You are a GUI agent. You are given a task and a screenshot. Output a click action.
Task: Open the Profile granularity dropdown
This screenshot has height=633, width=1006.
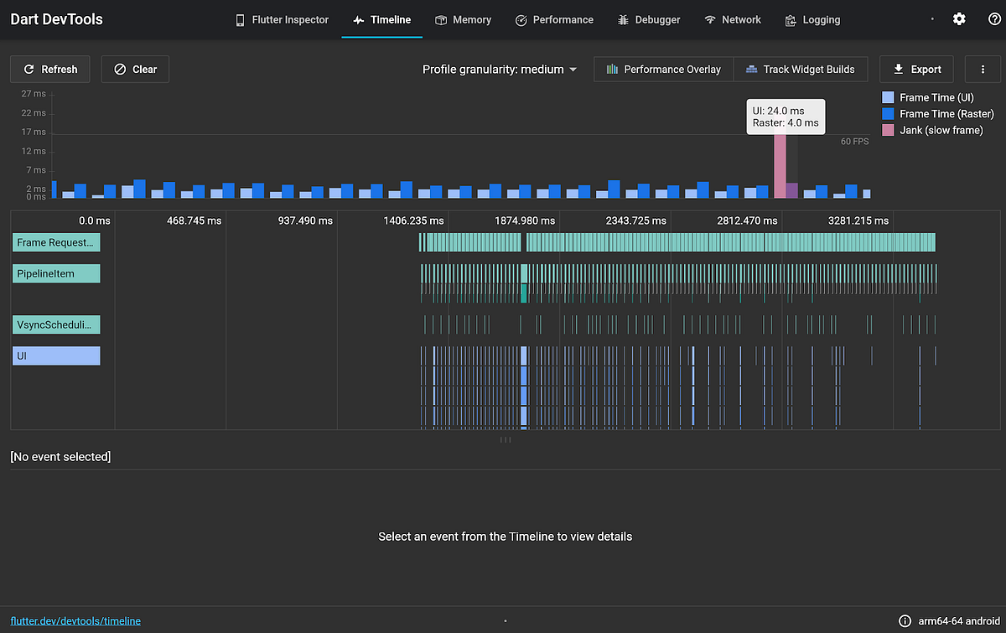coord(500,70)
